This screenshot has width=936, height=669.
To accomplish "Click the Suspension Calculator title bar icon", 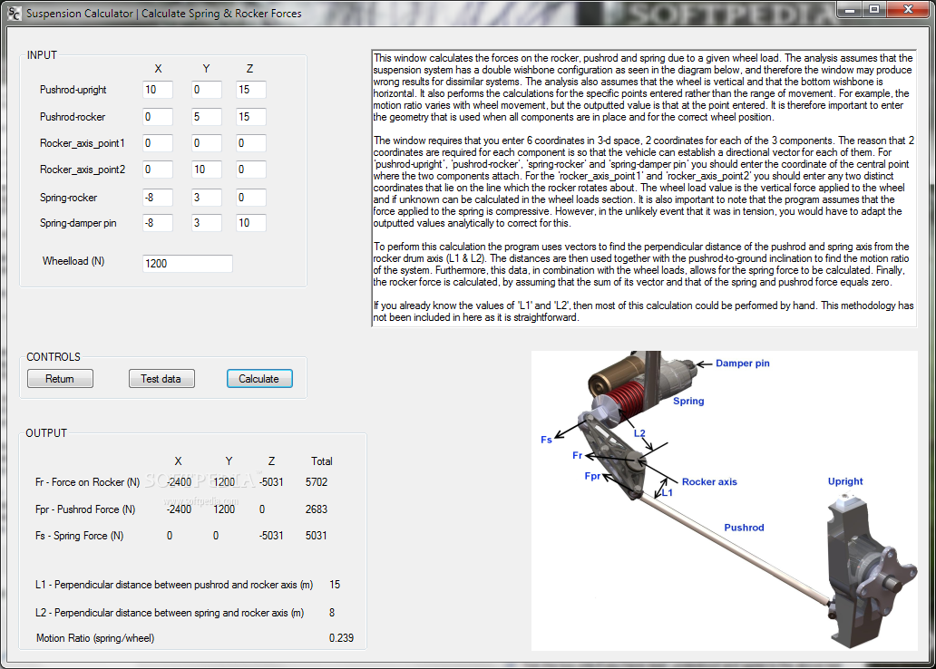I will (14, 13).
